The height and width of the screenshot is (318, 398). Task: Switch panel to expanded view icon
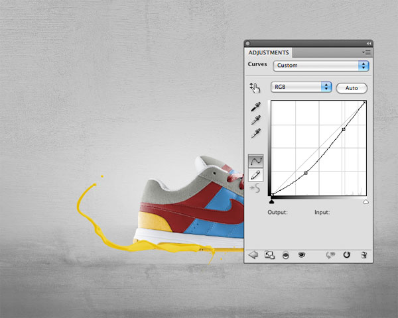(269, 255)
